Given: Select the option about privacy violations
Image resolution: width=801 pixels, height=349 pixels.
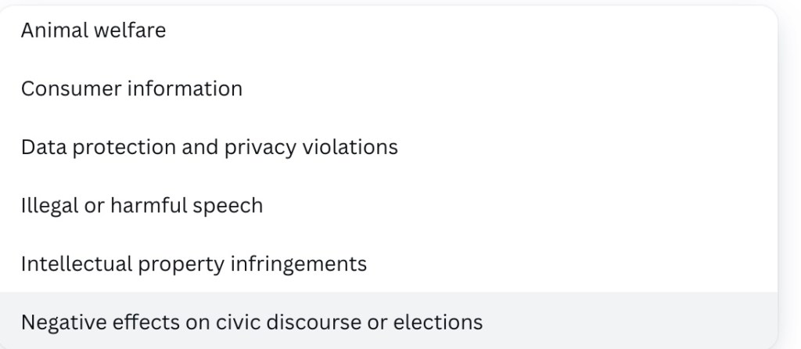Looking at the screenshot, I should (210, 147).
